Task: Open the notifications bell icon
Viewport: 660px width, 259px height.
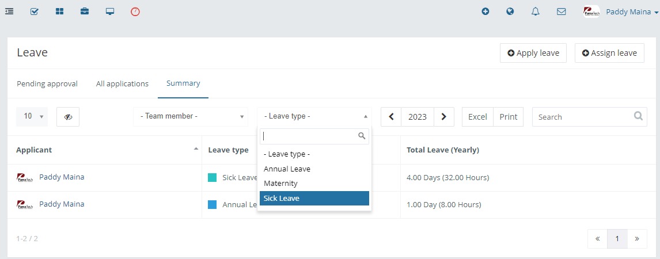Action: point(536,12)
